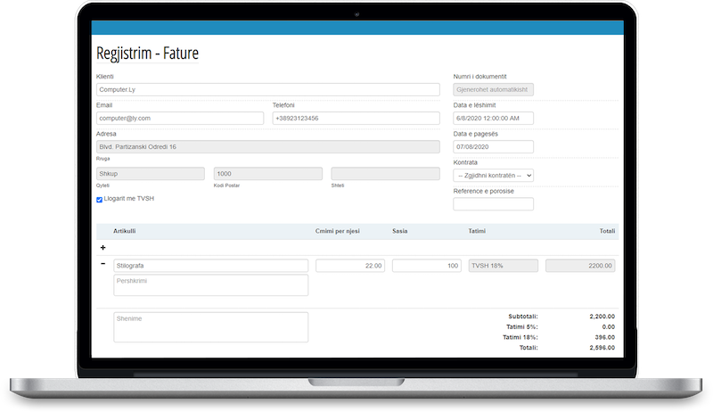
Task: Click the Kodi Postar field
Action: [267, 174]
